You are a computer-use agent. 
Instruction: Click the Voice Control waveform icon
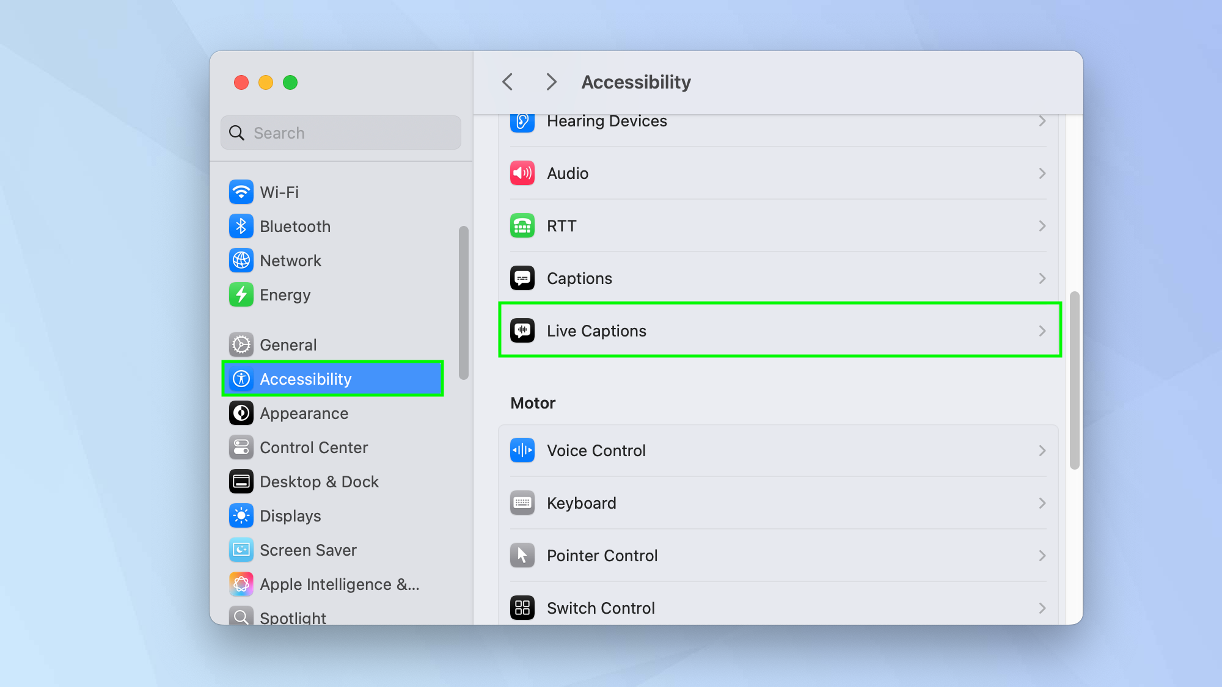pyautogui.click(x=522, y=451)
